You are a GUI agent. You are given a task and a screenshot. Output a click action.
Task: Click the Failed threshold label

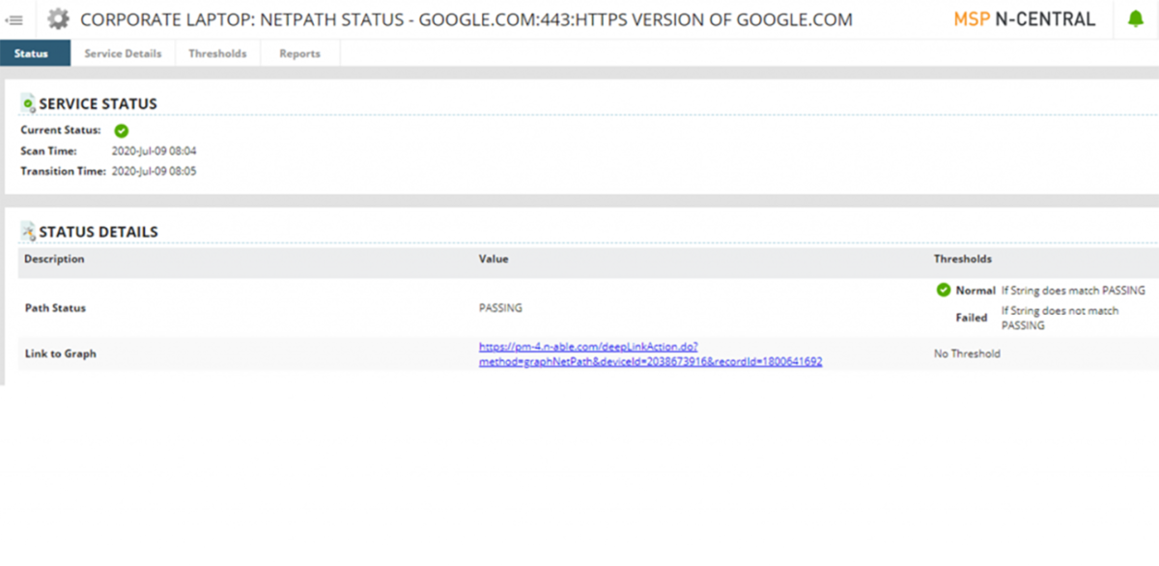[x=972, y=317]
